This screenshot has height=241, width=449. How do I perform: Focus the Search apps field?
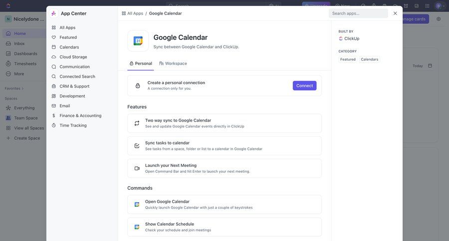pyautogui.click(x=358, y=13)
